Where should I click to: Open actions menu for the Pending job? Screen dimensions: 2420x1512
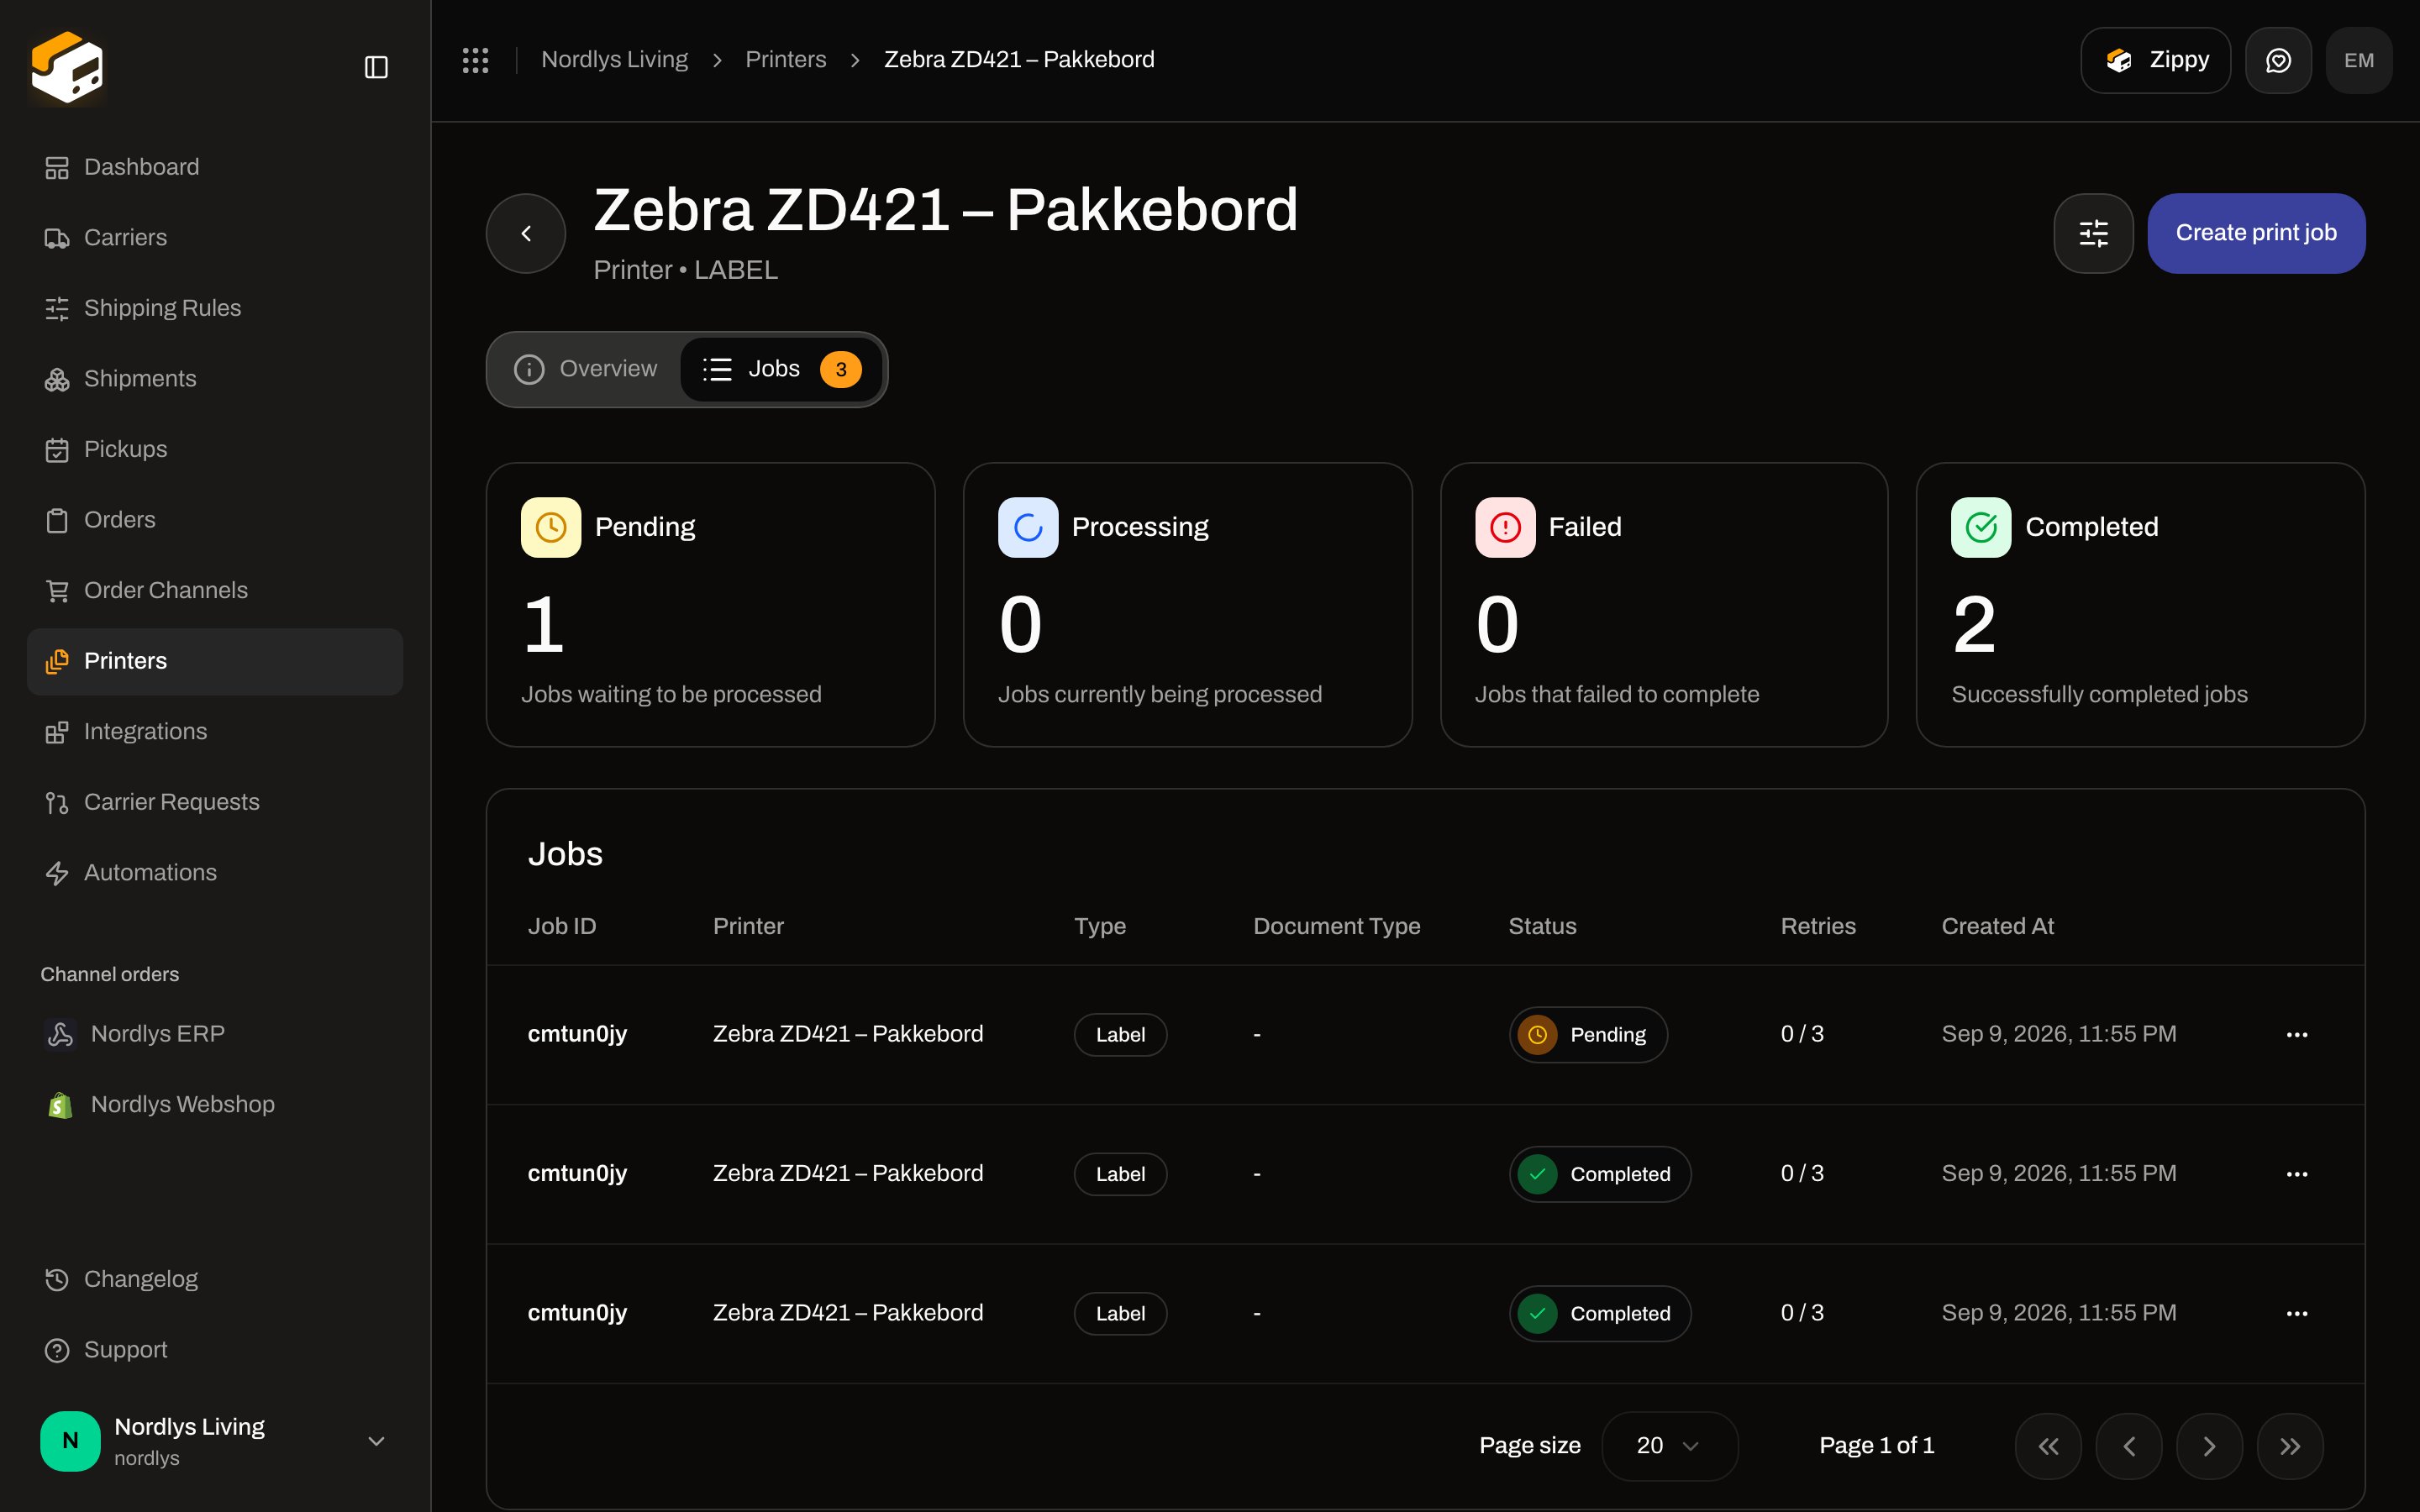tap(2297, 1034)
